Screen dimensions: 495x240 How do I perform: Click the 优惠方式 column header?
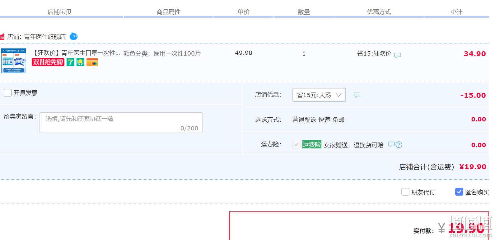[x=379, y=12]
